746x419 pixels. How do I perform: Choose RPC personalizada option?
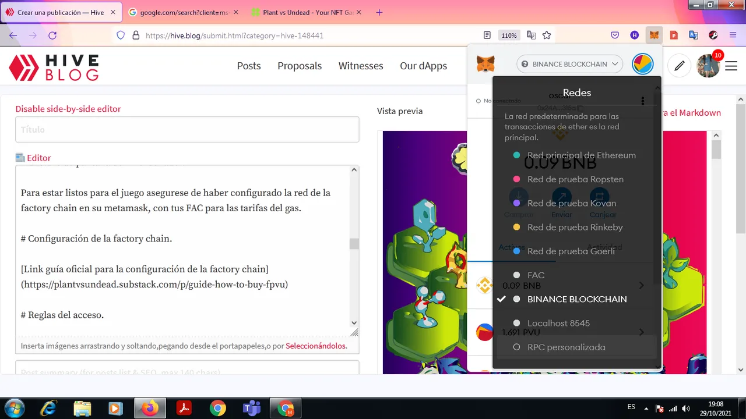coord(575,347)
